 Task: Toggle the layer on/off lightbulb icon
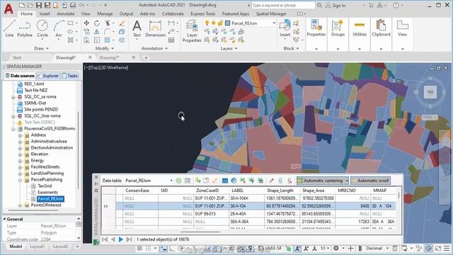[x=207, y=23]
